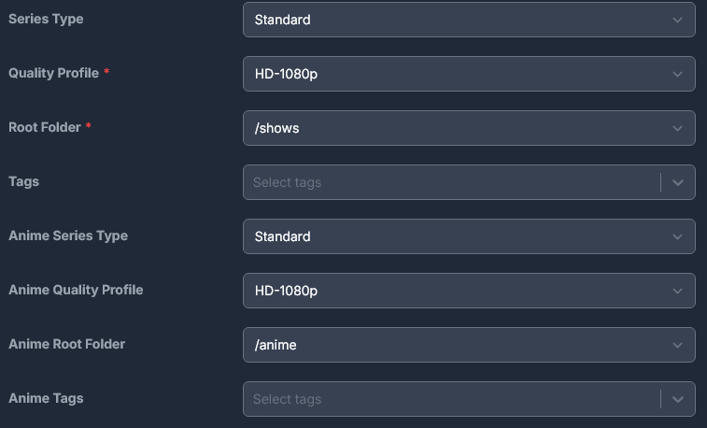Click the Anime Root Folder chevron arrow
This screenshot has width=707, height=428.
click(x=678, y=345)
